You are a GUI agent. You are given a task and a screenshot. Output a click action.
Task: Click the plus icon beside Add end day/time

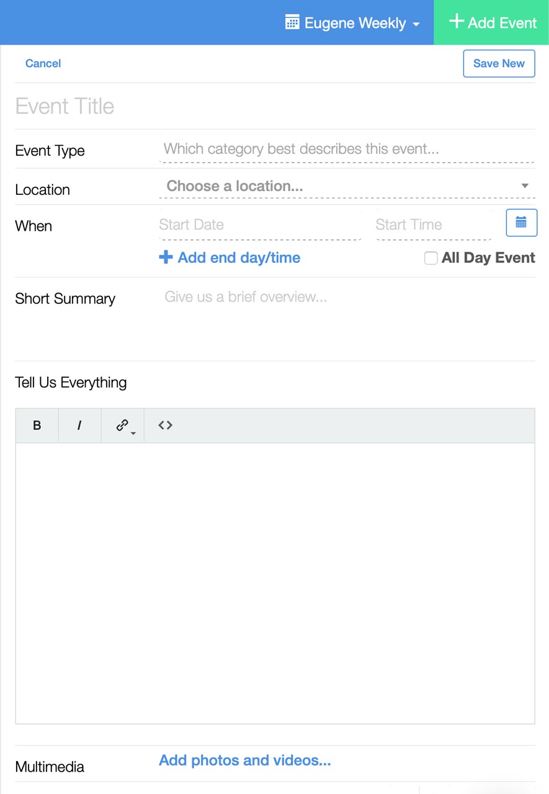click(x=166, y=257)
